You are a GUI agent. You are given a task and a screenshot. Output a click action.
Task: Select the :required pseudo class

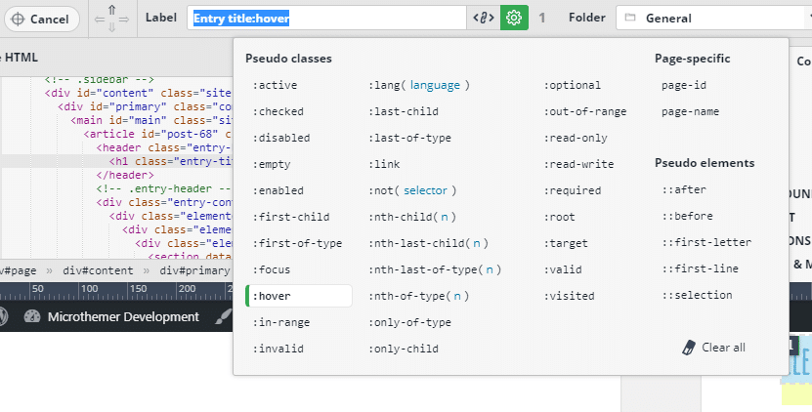pos(573,191)
